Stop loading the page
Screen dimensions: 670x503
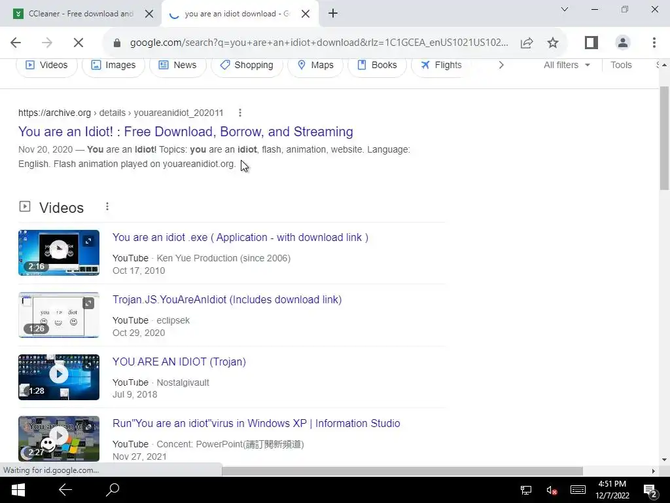coord(79,43)
